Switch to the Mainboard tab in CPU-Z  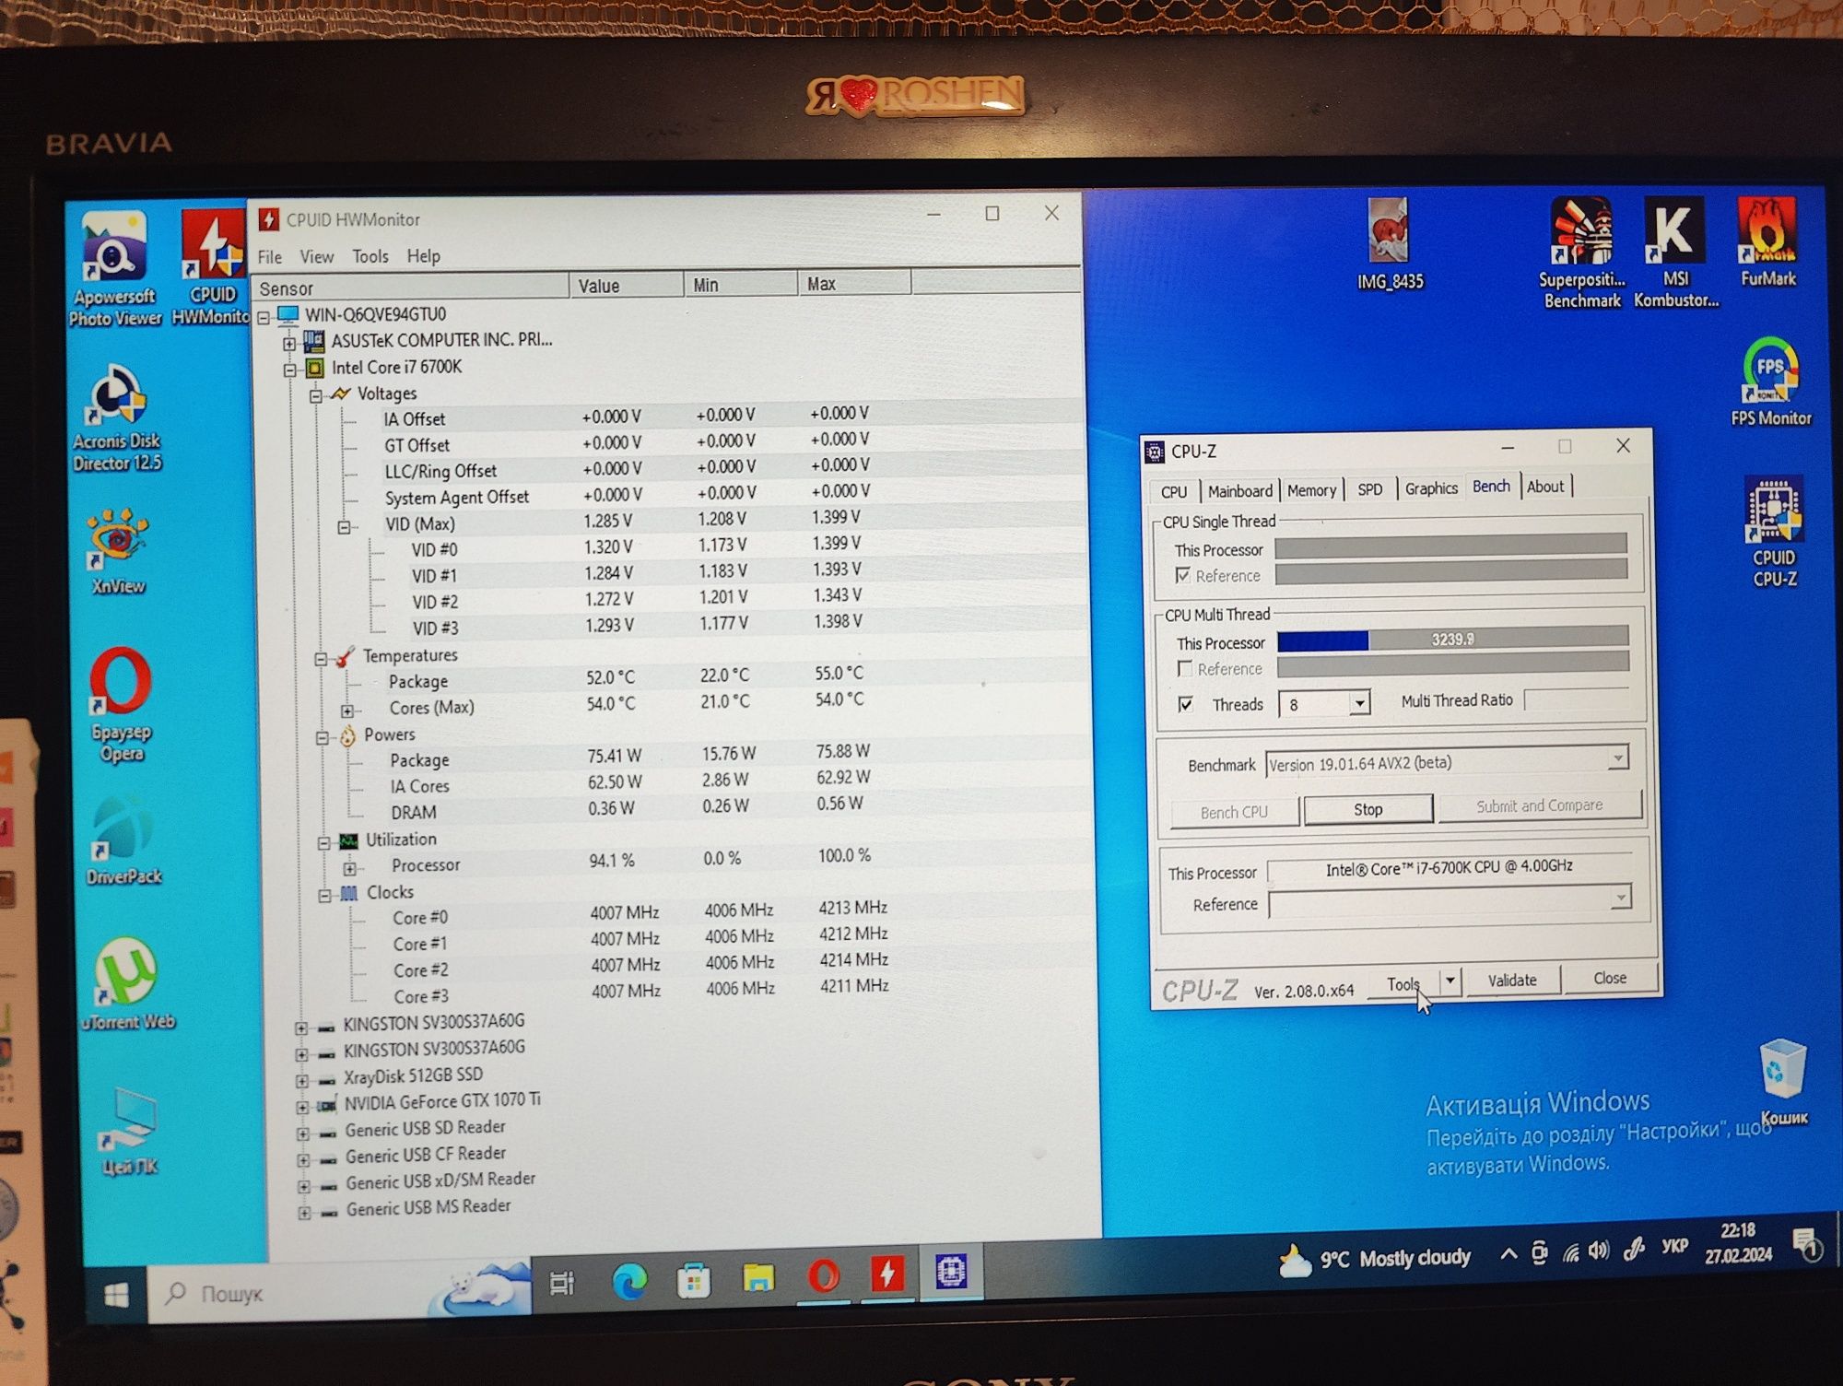tap(1240, 491)
